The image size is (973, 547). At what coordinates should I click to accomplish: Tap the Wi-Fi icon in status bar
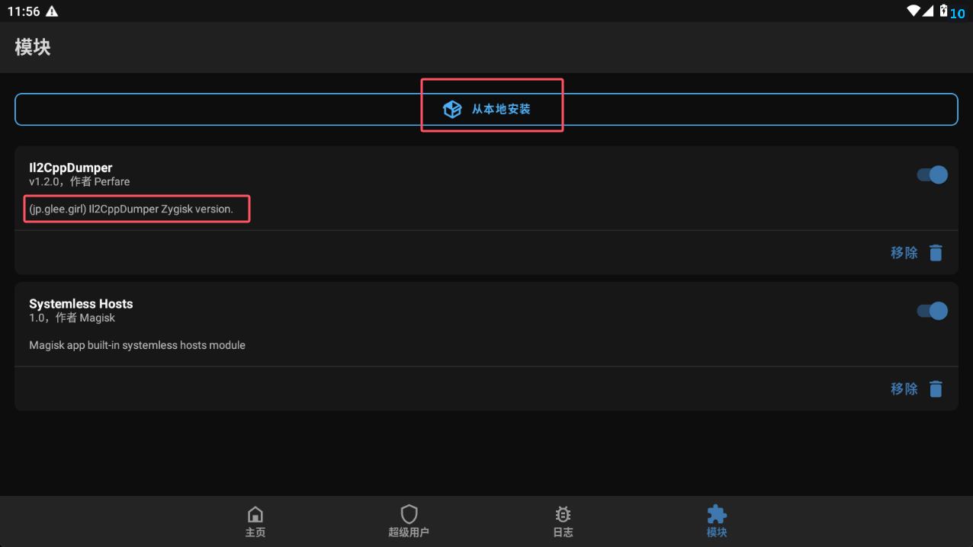pyautogui.click(x=913, y=11)
